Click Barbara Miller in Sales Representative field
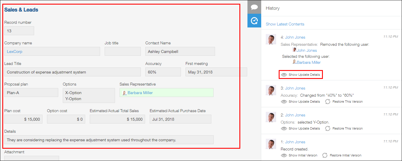Screen dimensions: 402x161 (x=140, y=93)
